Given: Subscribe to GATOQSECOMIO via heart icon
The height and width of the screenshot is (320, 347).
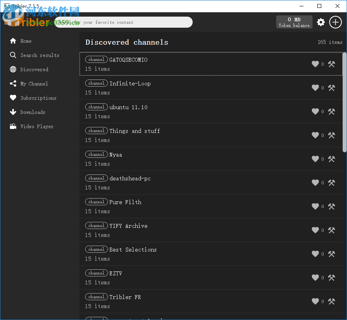Looking at the screenshot, I should click(x=315, y=64).
